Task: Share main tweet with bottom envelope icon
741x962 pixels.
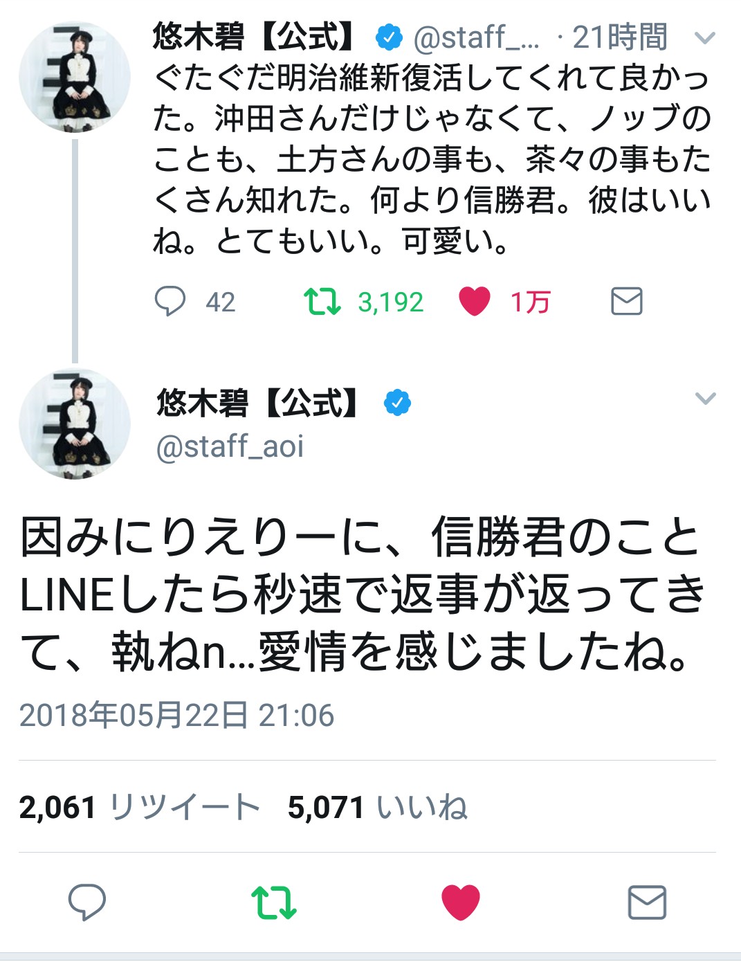Action: 647,902
